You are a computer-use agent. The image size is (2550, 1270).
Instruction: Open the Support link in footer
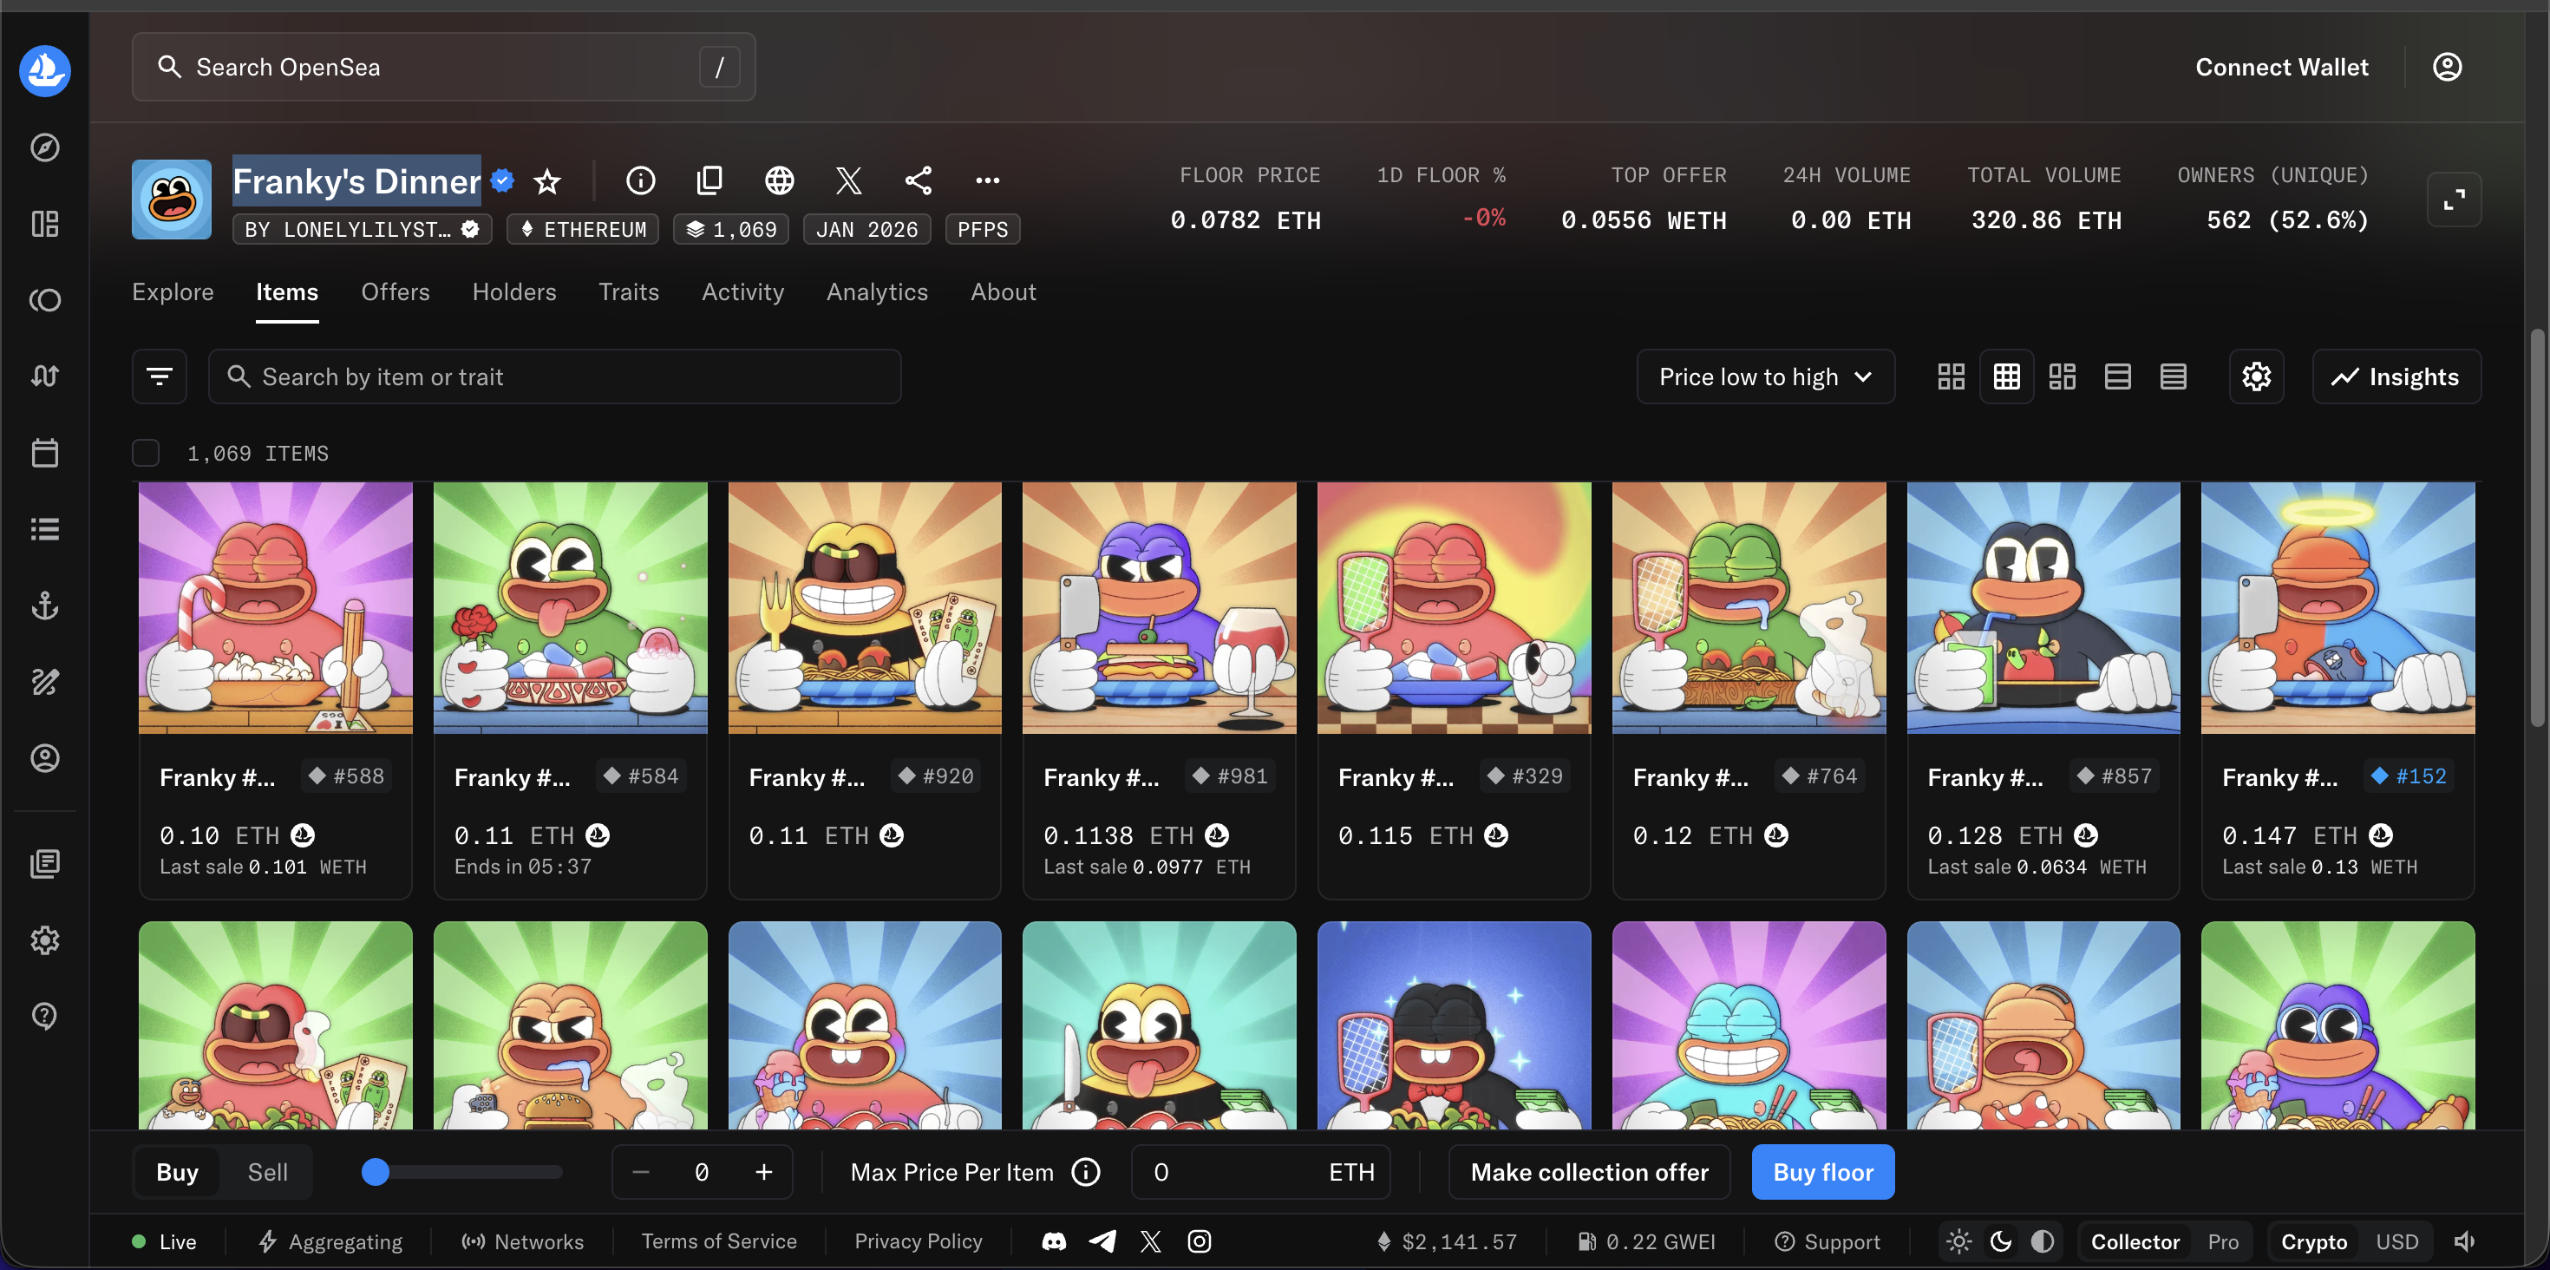click(1827, 1241)
